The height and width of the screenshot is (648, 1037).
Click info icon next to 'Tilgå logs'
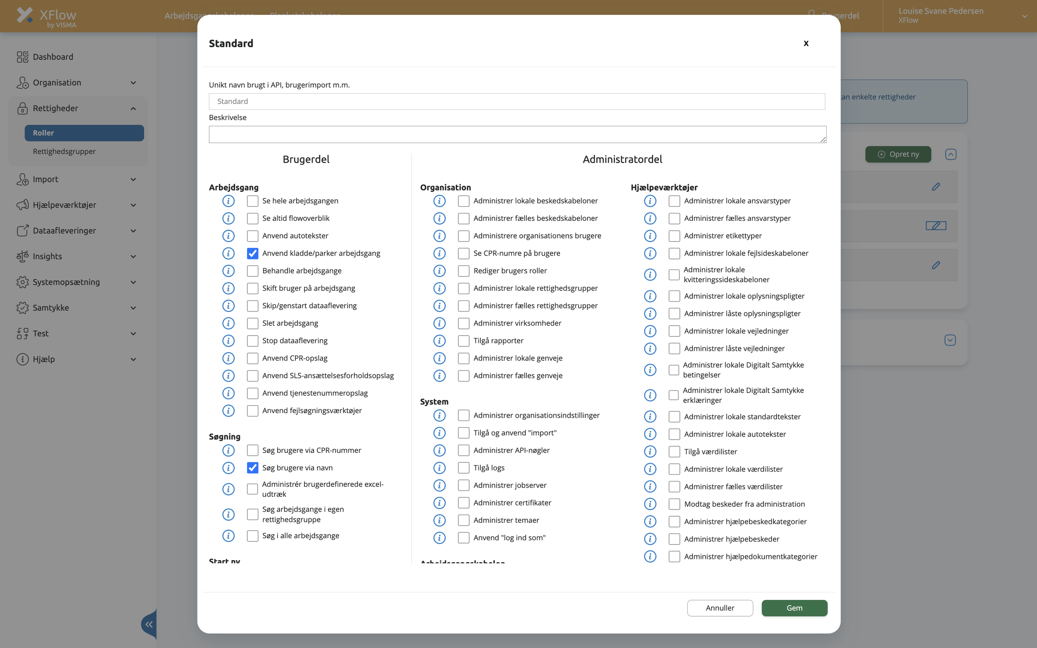point(439,468)
